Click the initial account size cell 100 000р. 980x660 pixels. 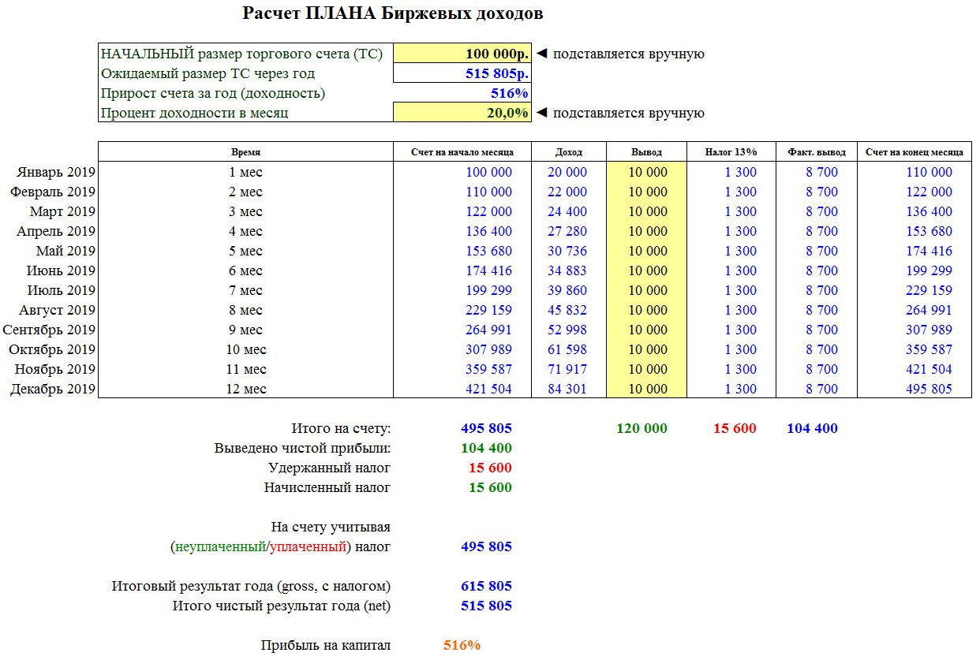[x=462, y=54]
